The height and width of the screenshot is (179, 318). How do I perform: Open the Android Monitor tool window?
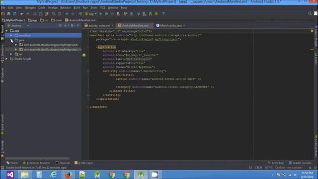(x=36, y=163)
